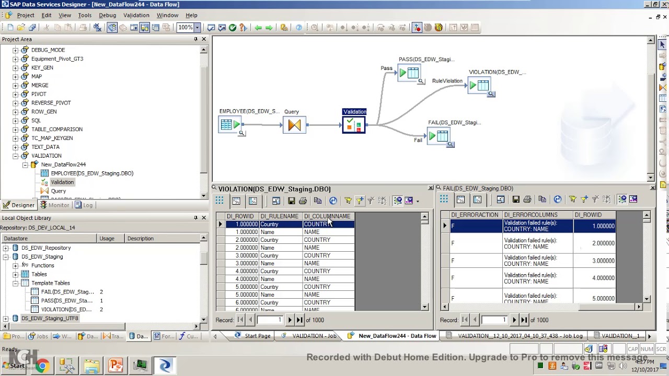This screenshot has height=376, width=669.
Task: Click Refresh icon in FAIL pane toolbar
Action: [x=558, y=199]
